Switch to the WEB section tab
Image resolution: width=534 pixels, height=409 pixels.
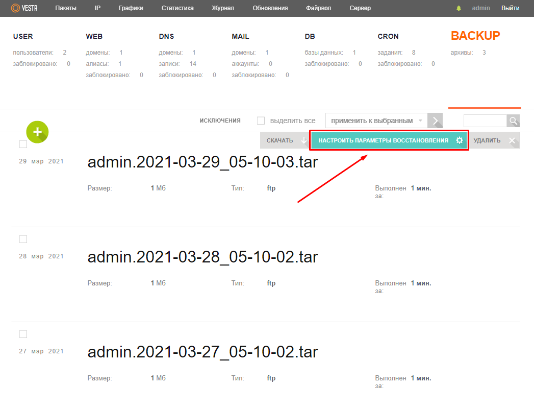pyautogui.click(x=95, y=36)
